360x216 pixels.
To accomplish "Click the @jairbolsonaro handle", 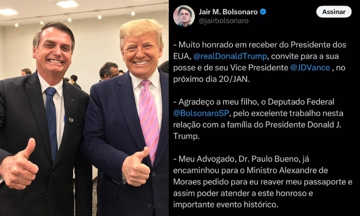I will pyautogui.click(x=223, y=21).
